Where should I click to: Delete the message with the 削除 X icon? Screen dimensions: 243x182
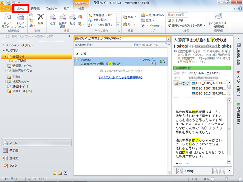click(x=40, y=19)
